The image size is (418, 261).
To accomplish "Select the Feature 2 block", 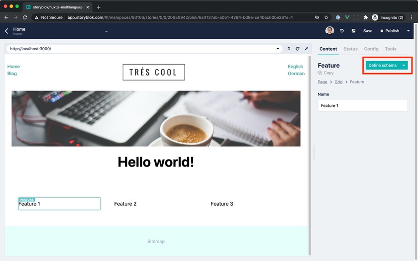I will tap(125, 204).
